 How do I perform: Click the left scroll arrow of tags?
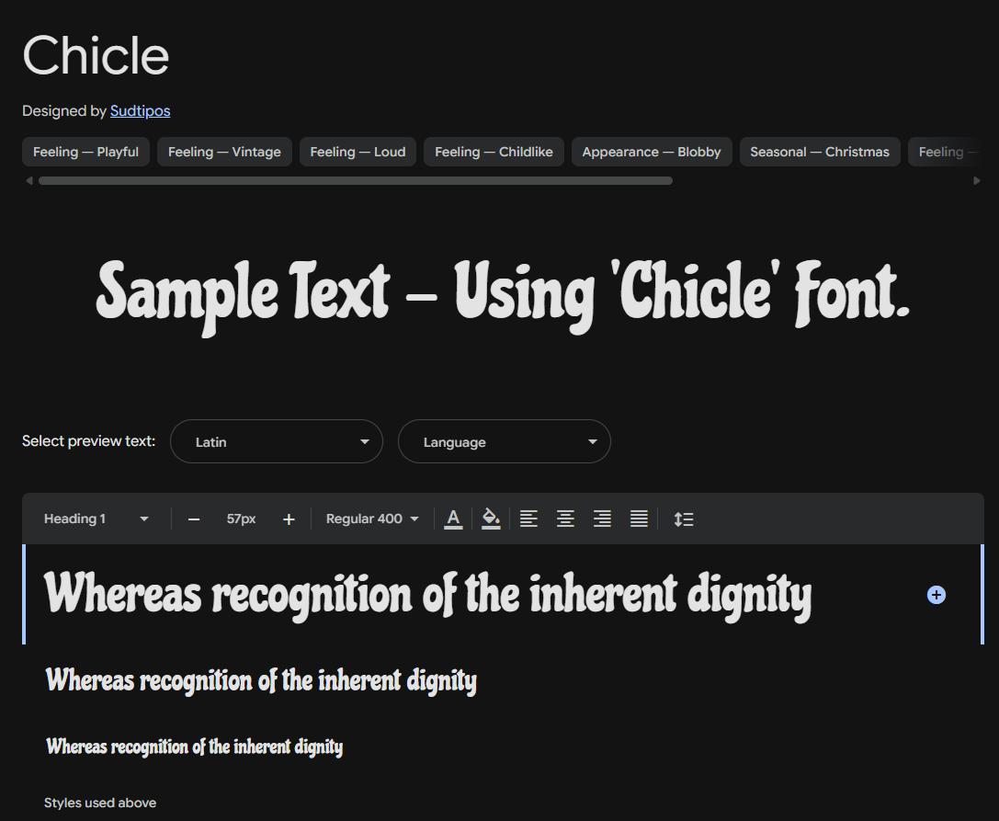click(28, 181)
